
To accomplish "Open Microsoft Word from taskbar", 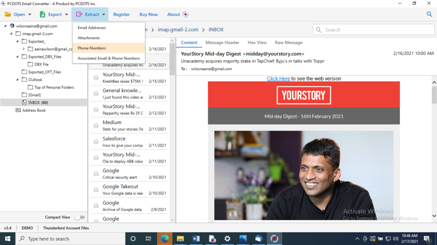I will click(196, 239).
